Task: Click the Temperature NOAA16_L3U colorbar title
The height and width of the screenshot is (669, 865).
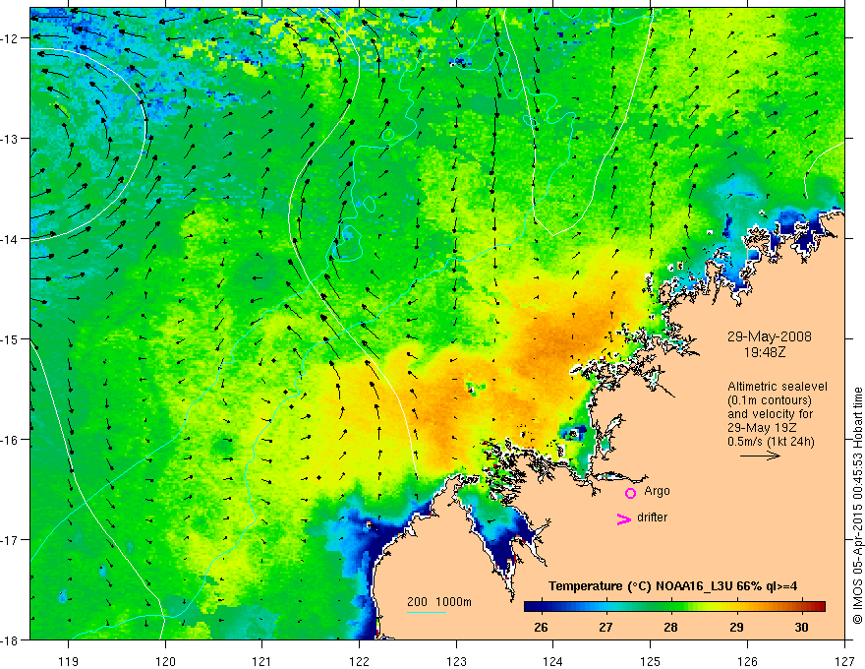Action: [x=672, y=586]
